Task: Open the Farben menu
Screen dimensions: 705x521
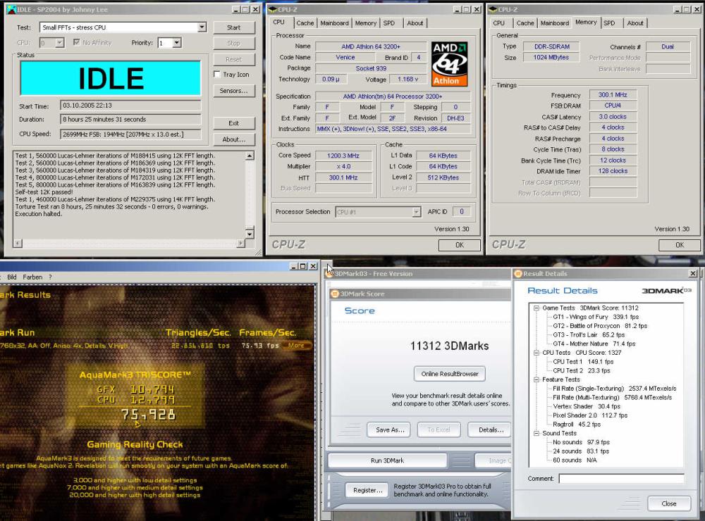Action: (33, 277)
